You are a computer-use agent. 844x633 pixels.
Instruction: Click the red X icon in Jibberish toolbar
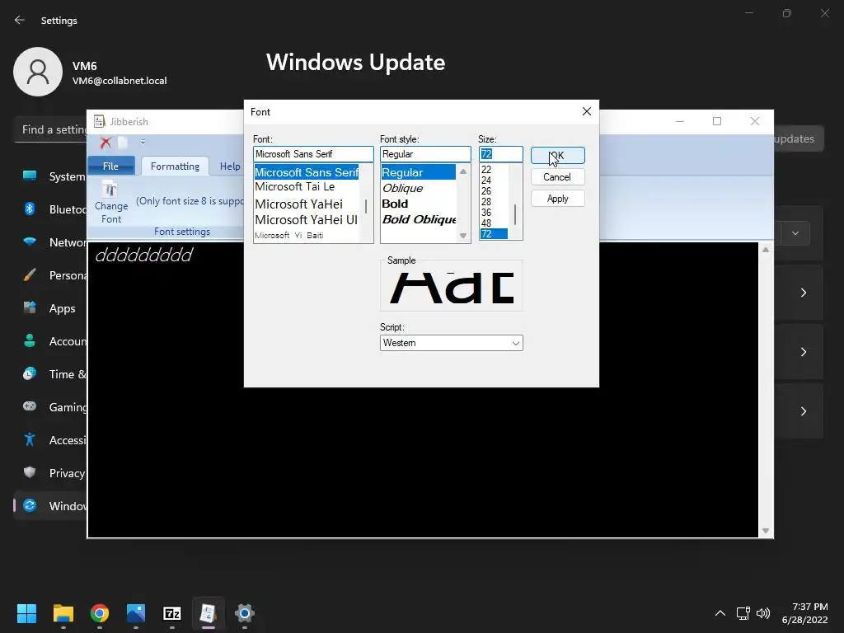pyautogui.click(x=105, y=142)
